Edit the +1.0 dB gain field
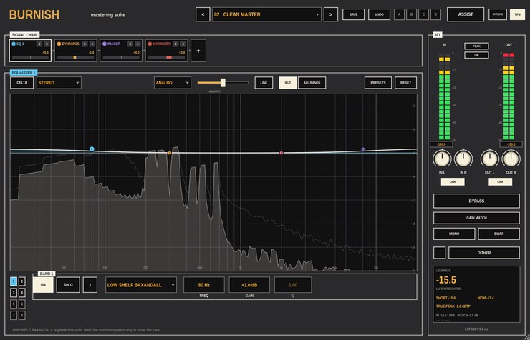This screenshot has width=530, height=340. tap(249, 285)
